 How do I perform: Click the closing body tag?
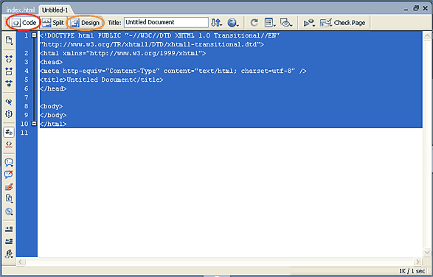coord(53,115)
